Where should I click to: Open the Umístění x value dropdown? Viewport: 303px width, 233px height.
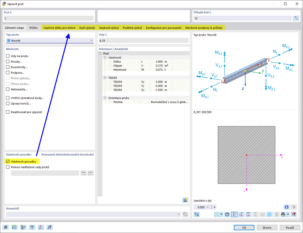pyautogui.click(x=207, y=207)
